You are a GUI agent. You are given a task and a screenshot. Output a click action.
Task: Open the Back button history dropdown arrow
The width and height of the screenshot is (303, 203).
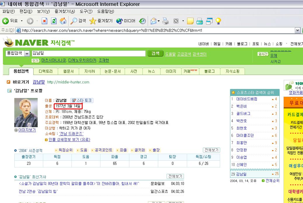pyautogui.click(x=22, y=21)
